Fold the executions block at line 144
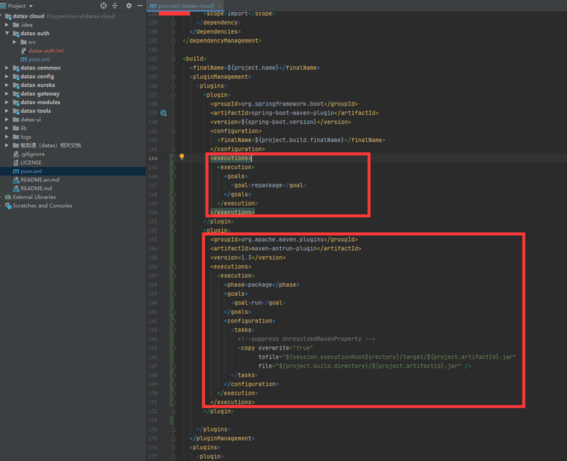The width and height of the screenshot is (567, 461). coord(173,158)
